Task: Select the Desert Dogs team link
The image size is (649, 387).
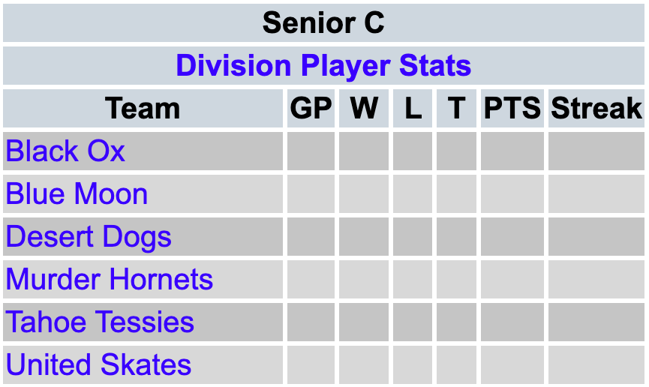Action: 89,237
